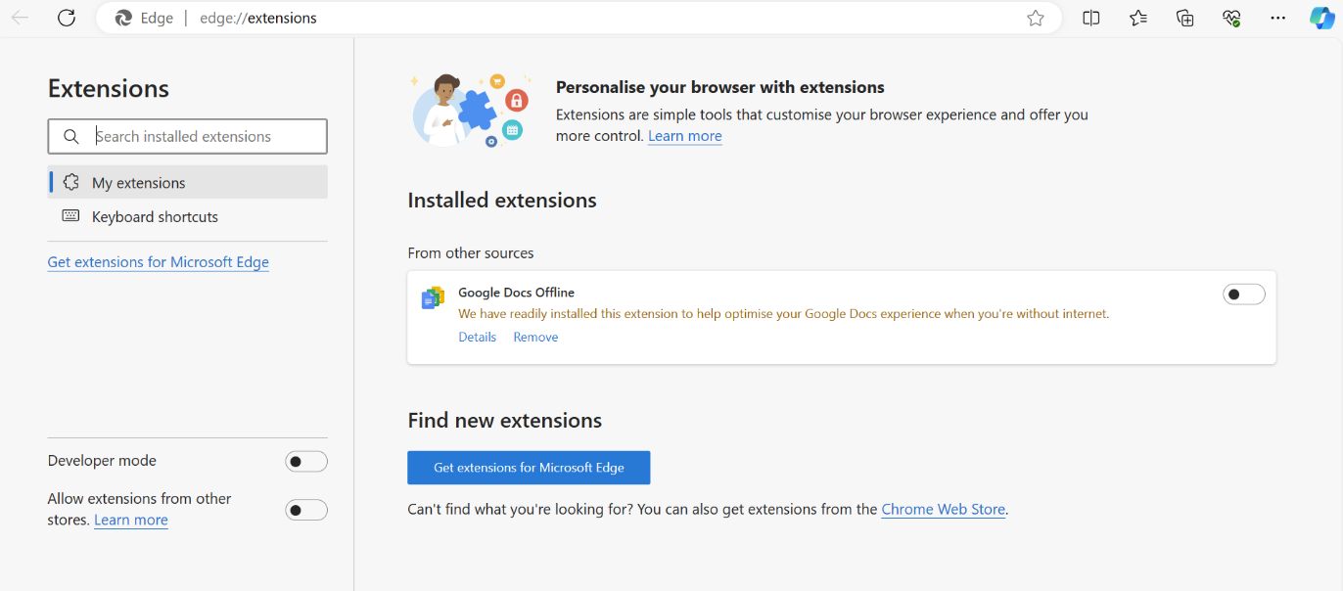Add page to favourites with star icon
Screen dimensions: 1343x591
(1036, 18)
